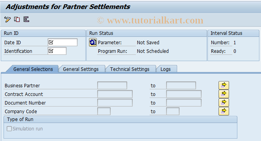Screen dimensions: 261x141
Task: Refresh run status via Parameter icon
Action: pyautogui.click(x=93, y=42)
